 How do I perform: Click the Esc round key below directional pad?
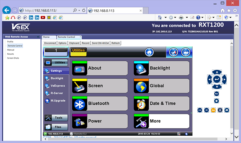click(217, 94)
